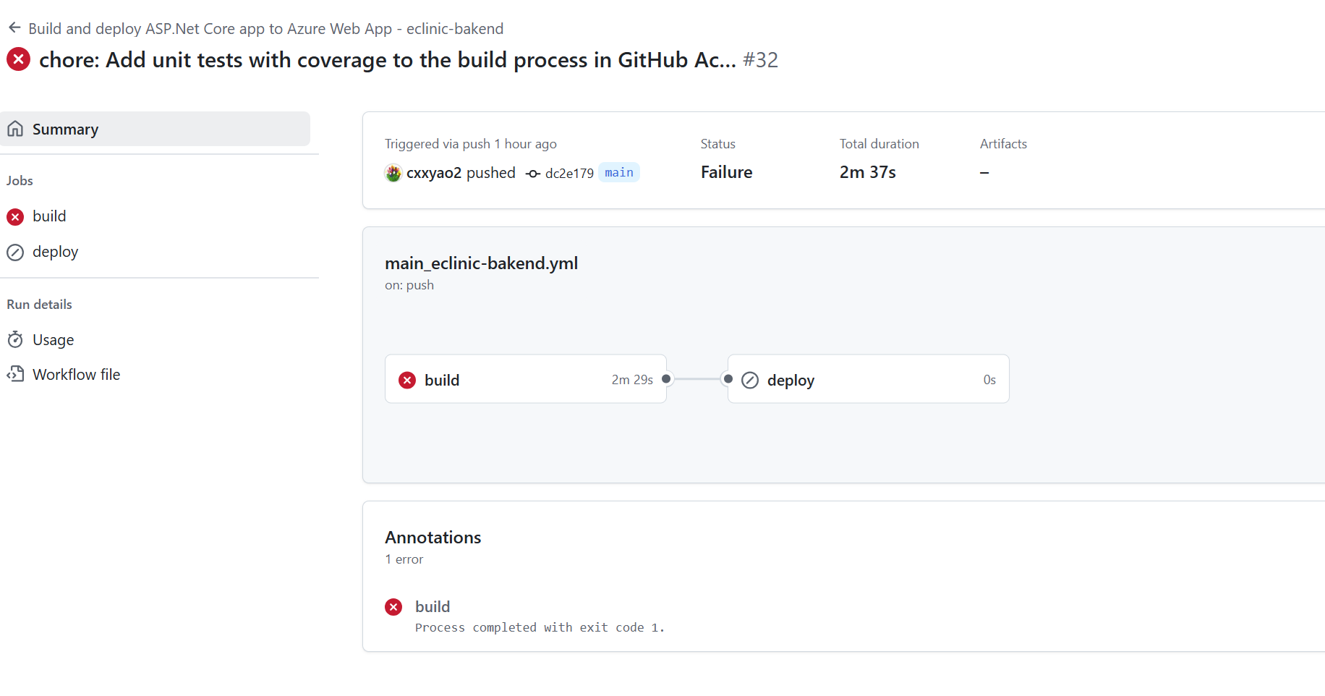Open the cxxyao2 username link
1325x696 pixels.
(434, 173)
